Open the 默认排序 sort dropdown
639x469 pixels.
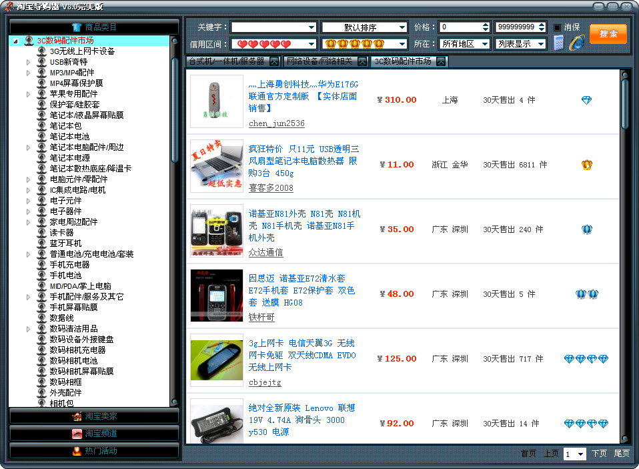click(402, 27)
